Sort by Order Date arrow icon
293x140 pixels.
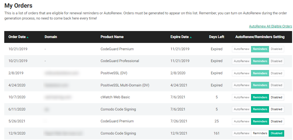[28, 37]
